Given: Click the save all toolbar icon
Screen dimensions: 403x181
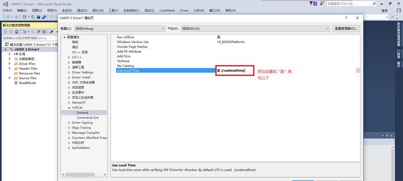Looking at the screenshot, I should [44, 17].
